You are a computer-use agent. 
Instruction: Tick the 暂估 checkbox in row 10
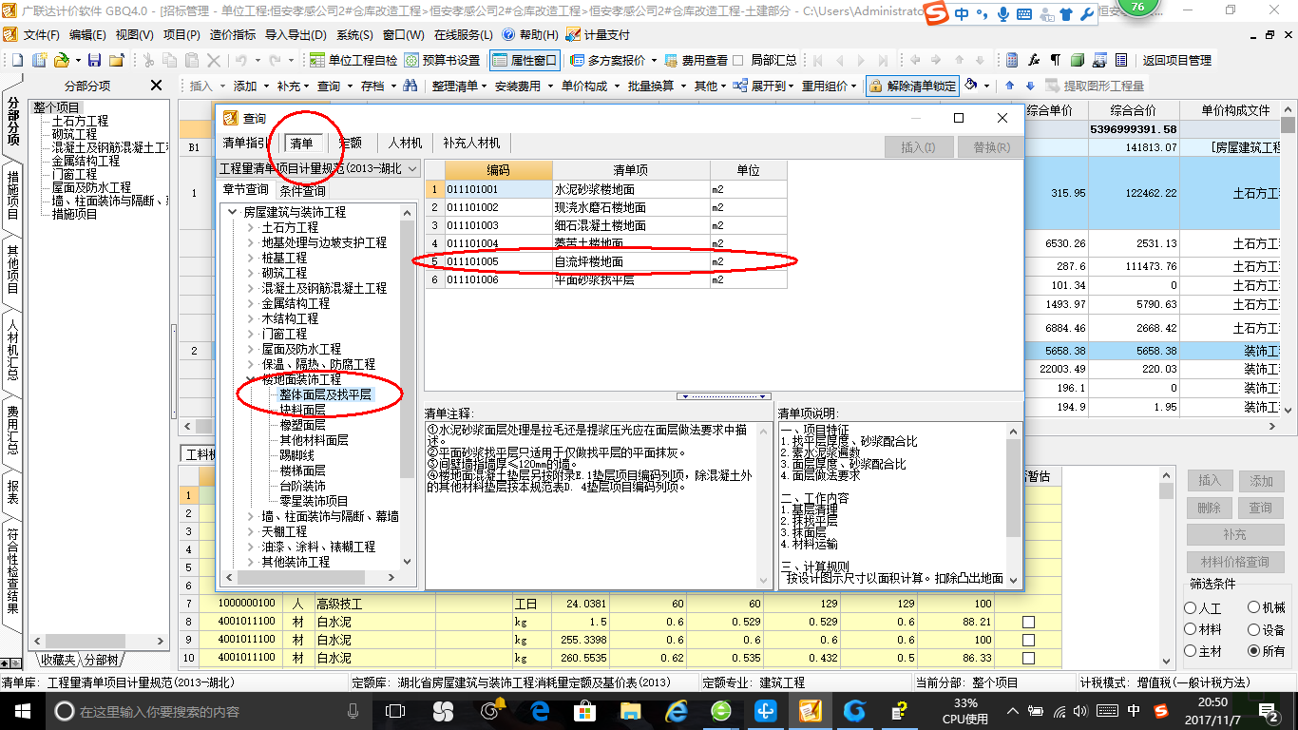coord(1028,658)
